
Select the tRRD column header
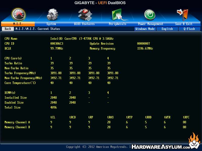pyautogui.click(x=148, y=117)
